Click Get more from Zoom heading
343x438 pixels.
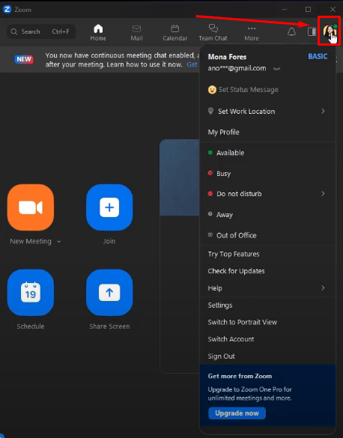point(240,376)
